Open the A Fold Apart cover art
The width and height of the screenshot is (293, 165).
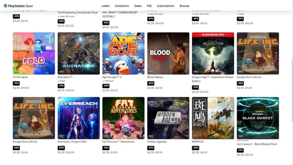[x=34, y=53]
